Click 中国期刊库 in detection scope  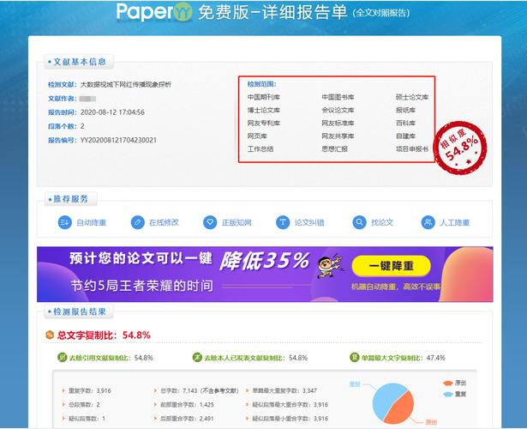pyautogui.click(x=264, y=97)
